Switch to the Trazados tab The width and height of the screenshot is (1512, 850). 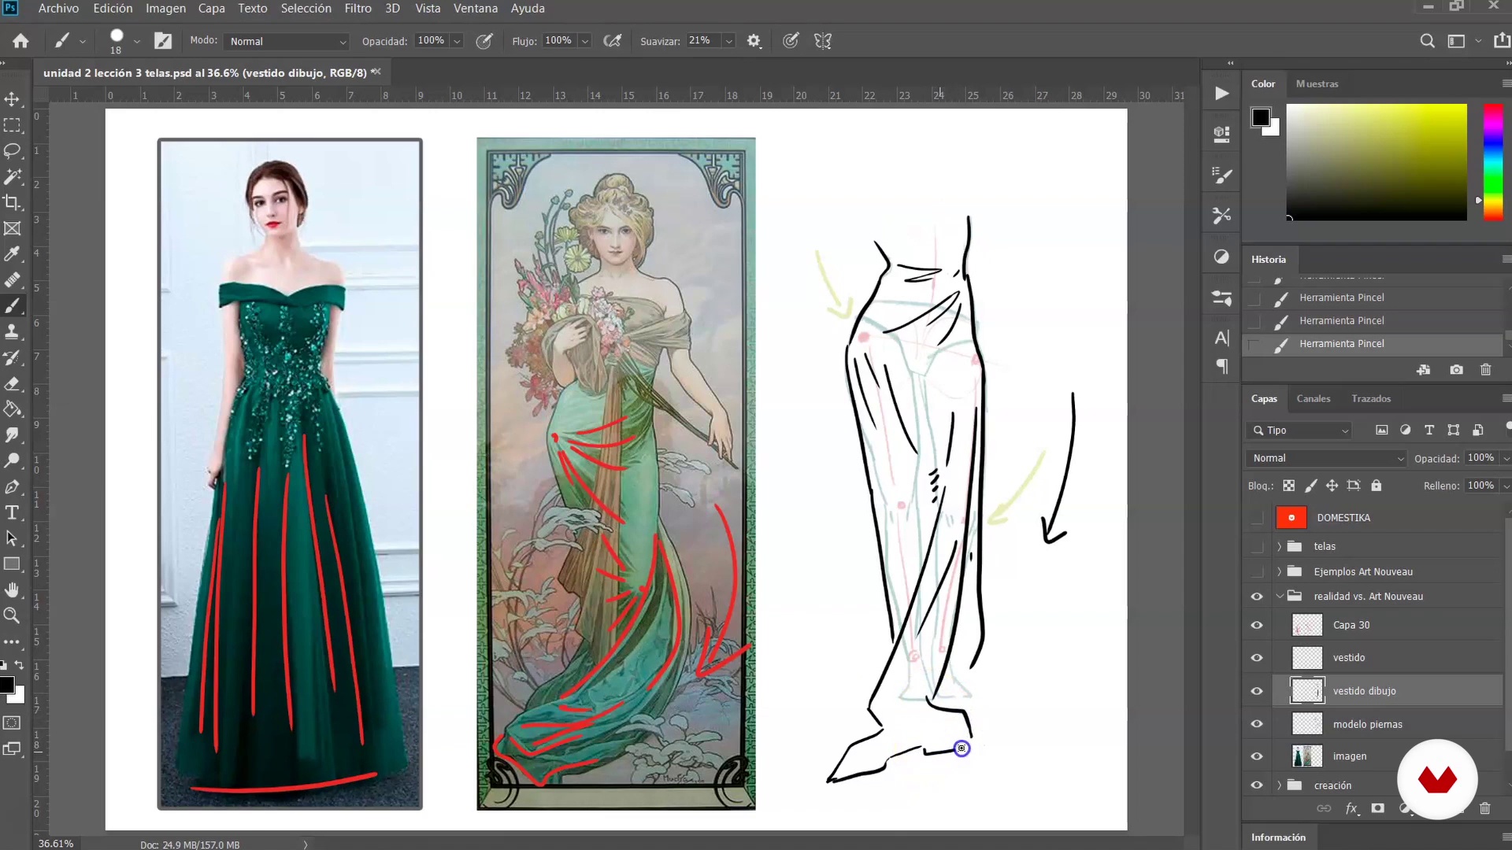[1371, 398]
